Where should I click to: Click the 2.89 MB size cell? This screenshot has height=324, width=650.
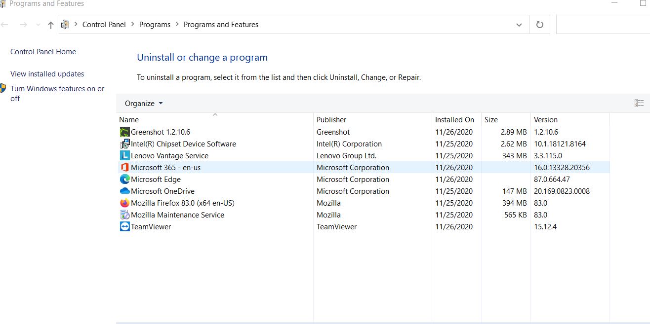514,132
